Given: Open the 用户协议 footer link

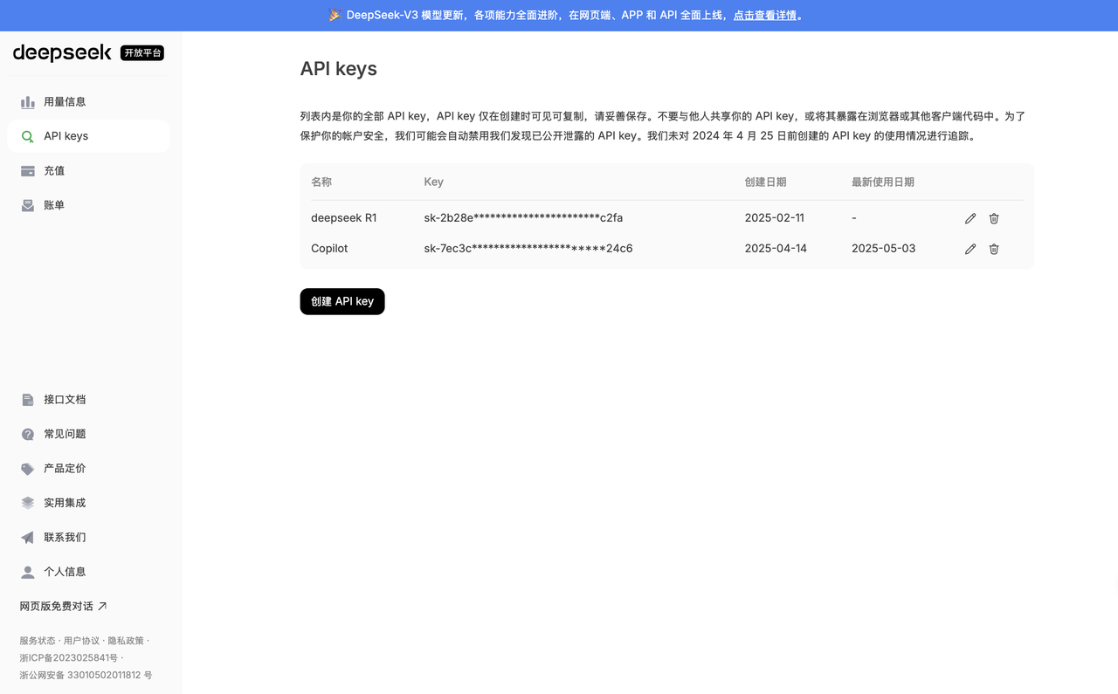Looking at the screenshot, I should (81, 641).
